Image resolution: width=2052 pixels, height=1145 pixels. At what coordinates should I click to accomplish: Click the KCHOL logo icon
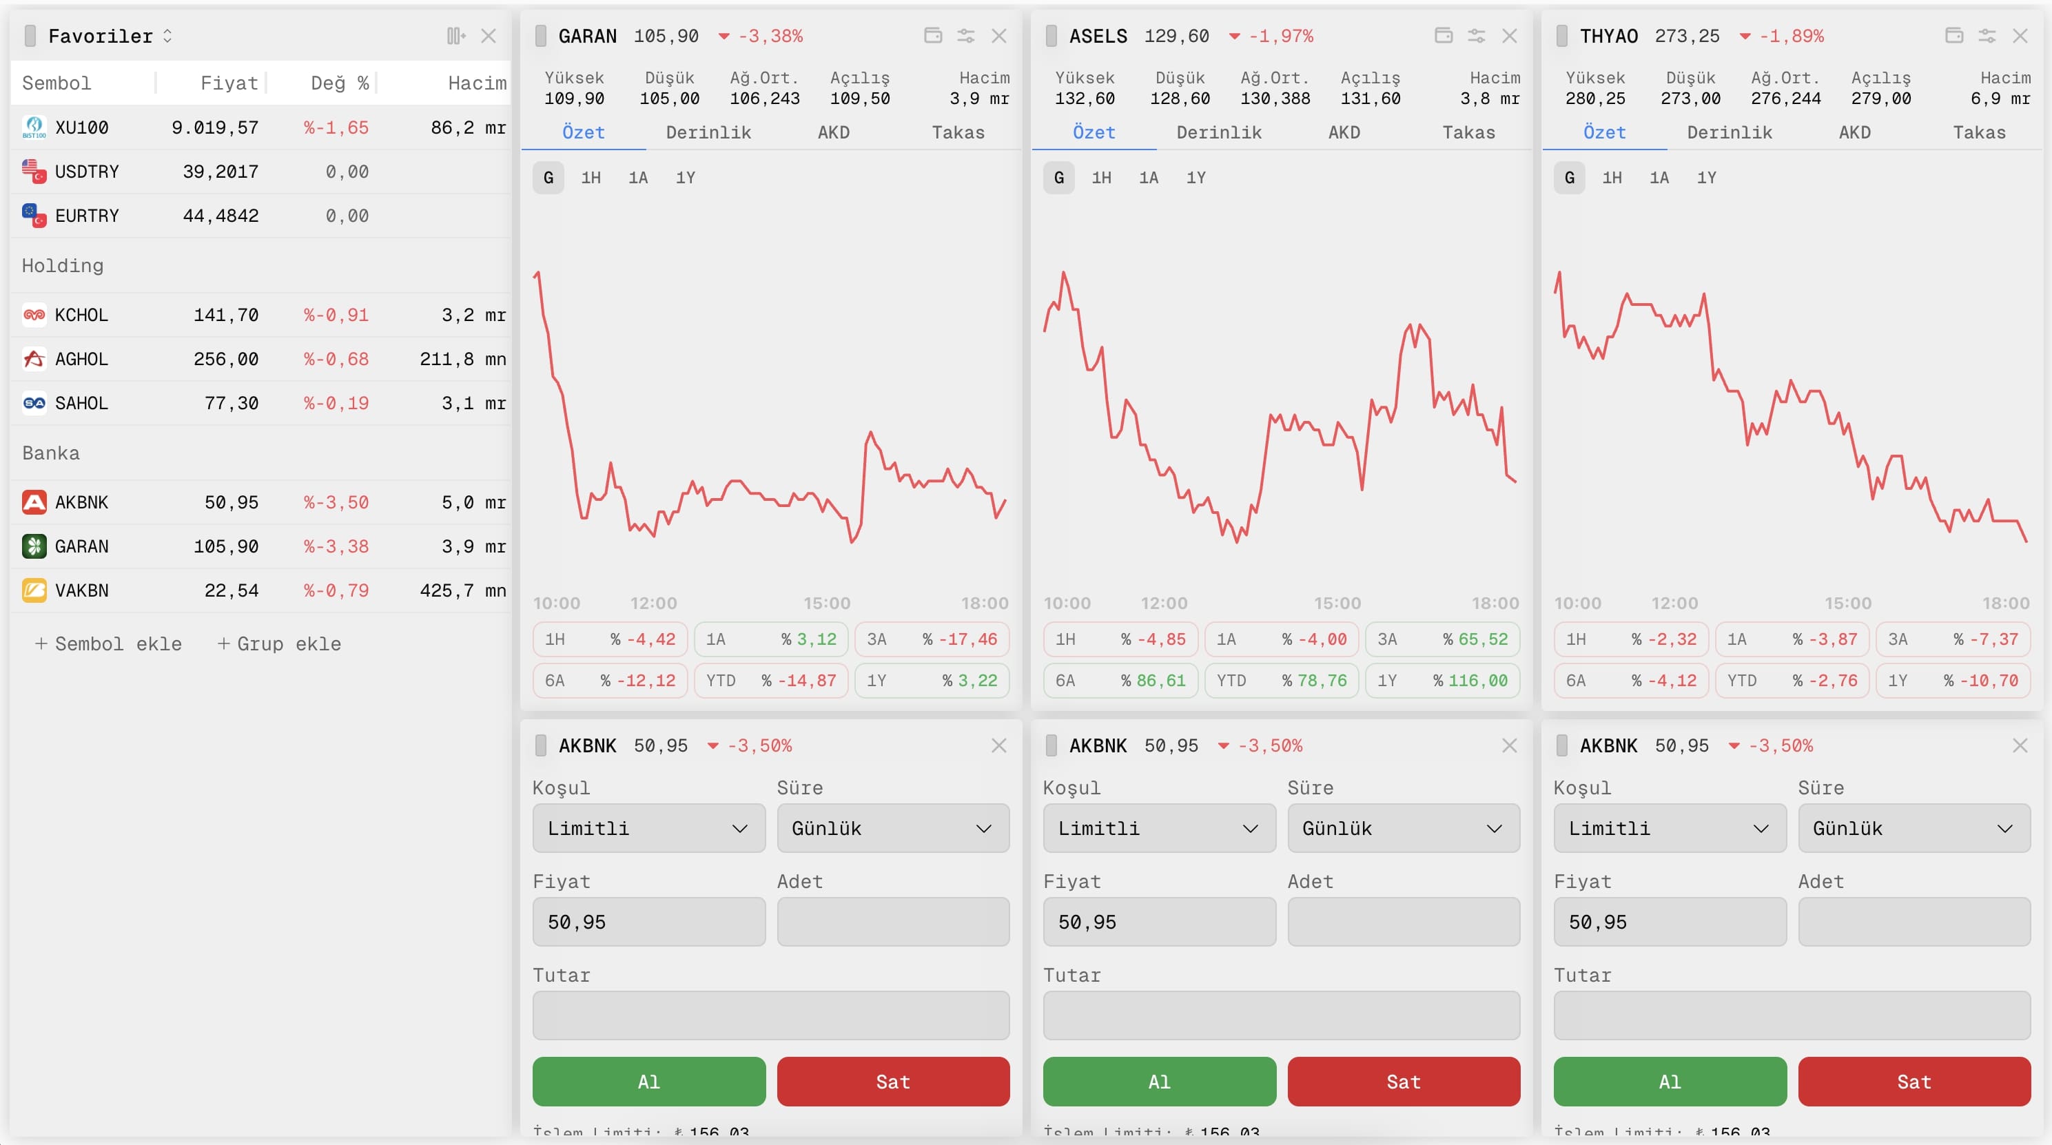tap(34, 316)
